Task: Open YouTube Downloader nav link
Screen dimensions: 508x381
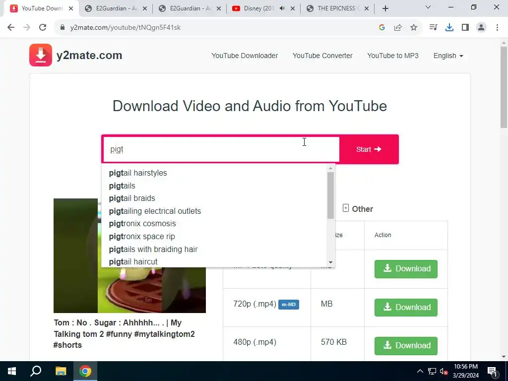Action: (x=245, y=56)
